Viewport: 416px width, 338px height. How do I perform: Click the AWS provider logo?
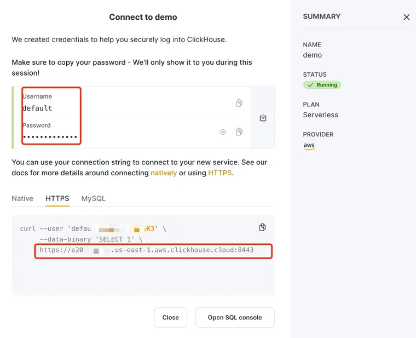coord(309,146)
